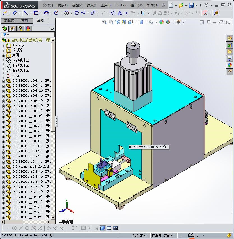Select 前视基准面 plane in tree
Screen dimensions: 234x239
[20, 60]
